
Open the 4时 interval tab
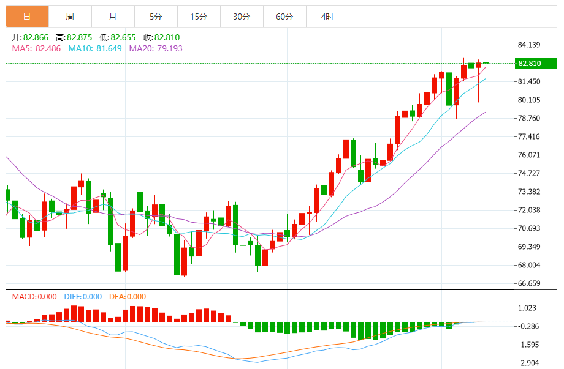tap(327, 17)
